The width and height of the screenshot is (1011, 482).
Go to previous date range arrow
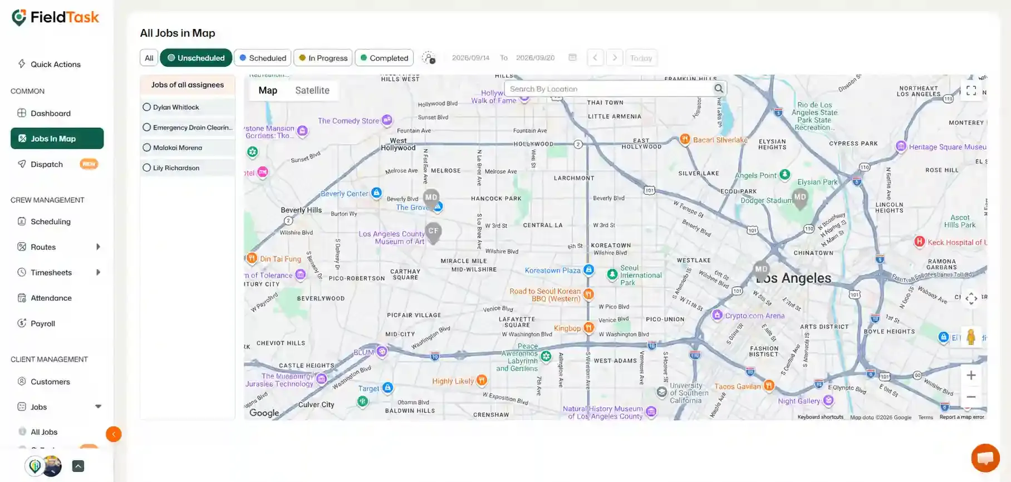coord(595,57)
